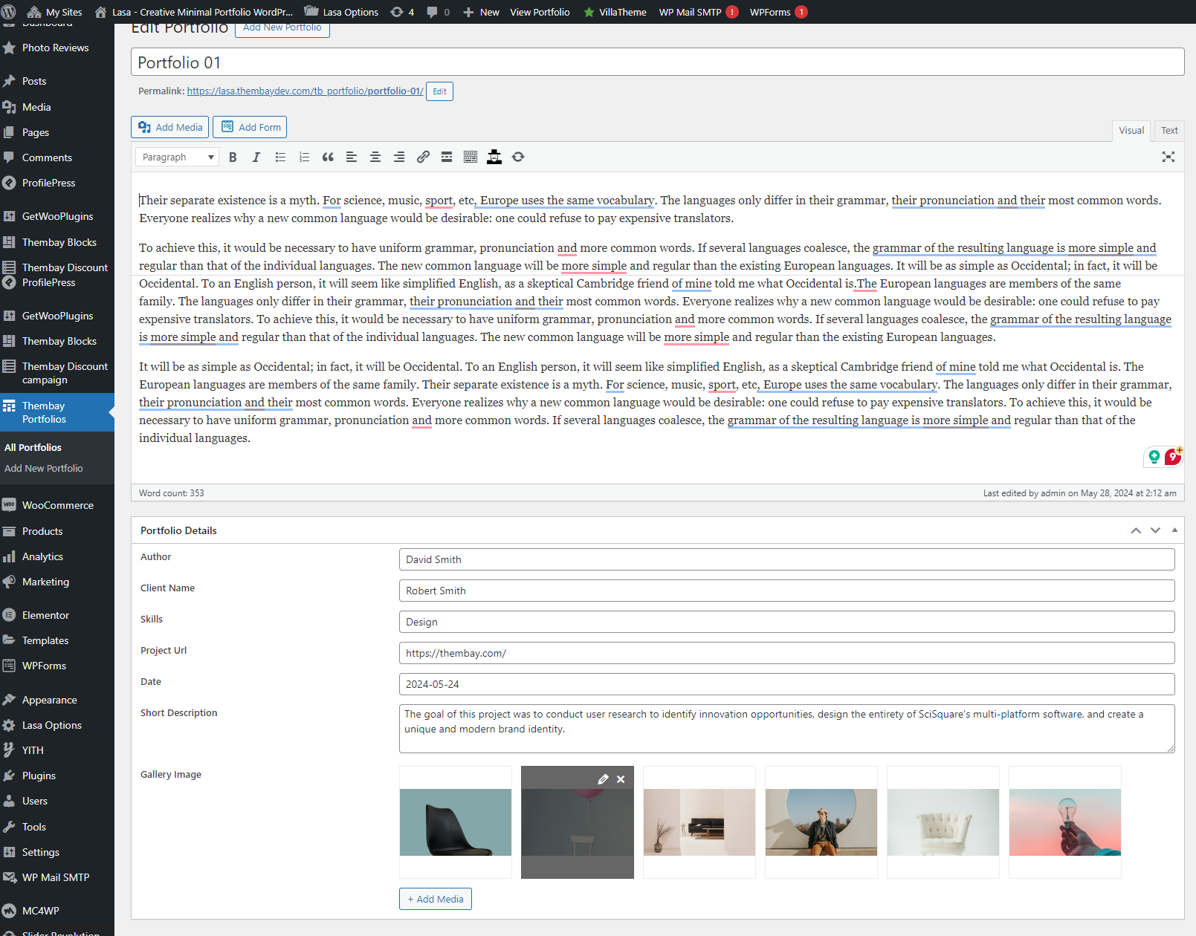Click the Add Media button above editor

pyautogui.click(x=170, y=127)
